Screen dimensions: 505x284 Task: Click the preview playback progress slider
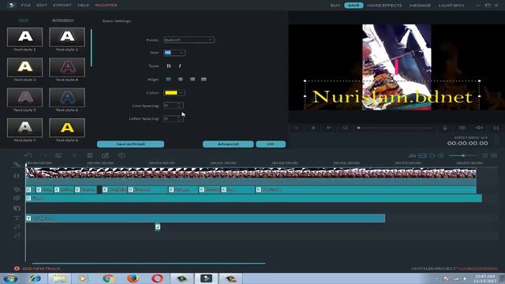point(395,128)
